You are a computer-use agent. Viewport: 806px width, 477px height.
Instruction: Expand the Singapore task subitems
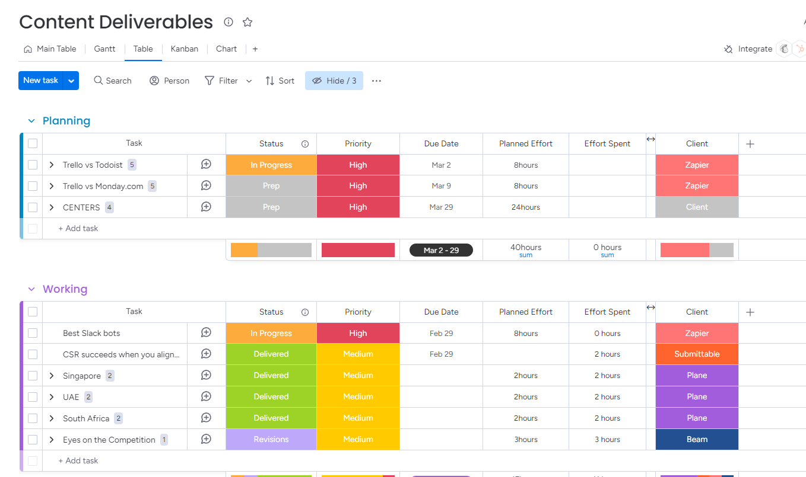tap(51, 375)
